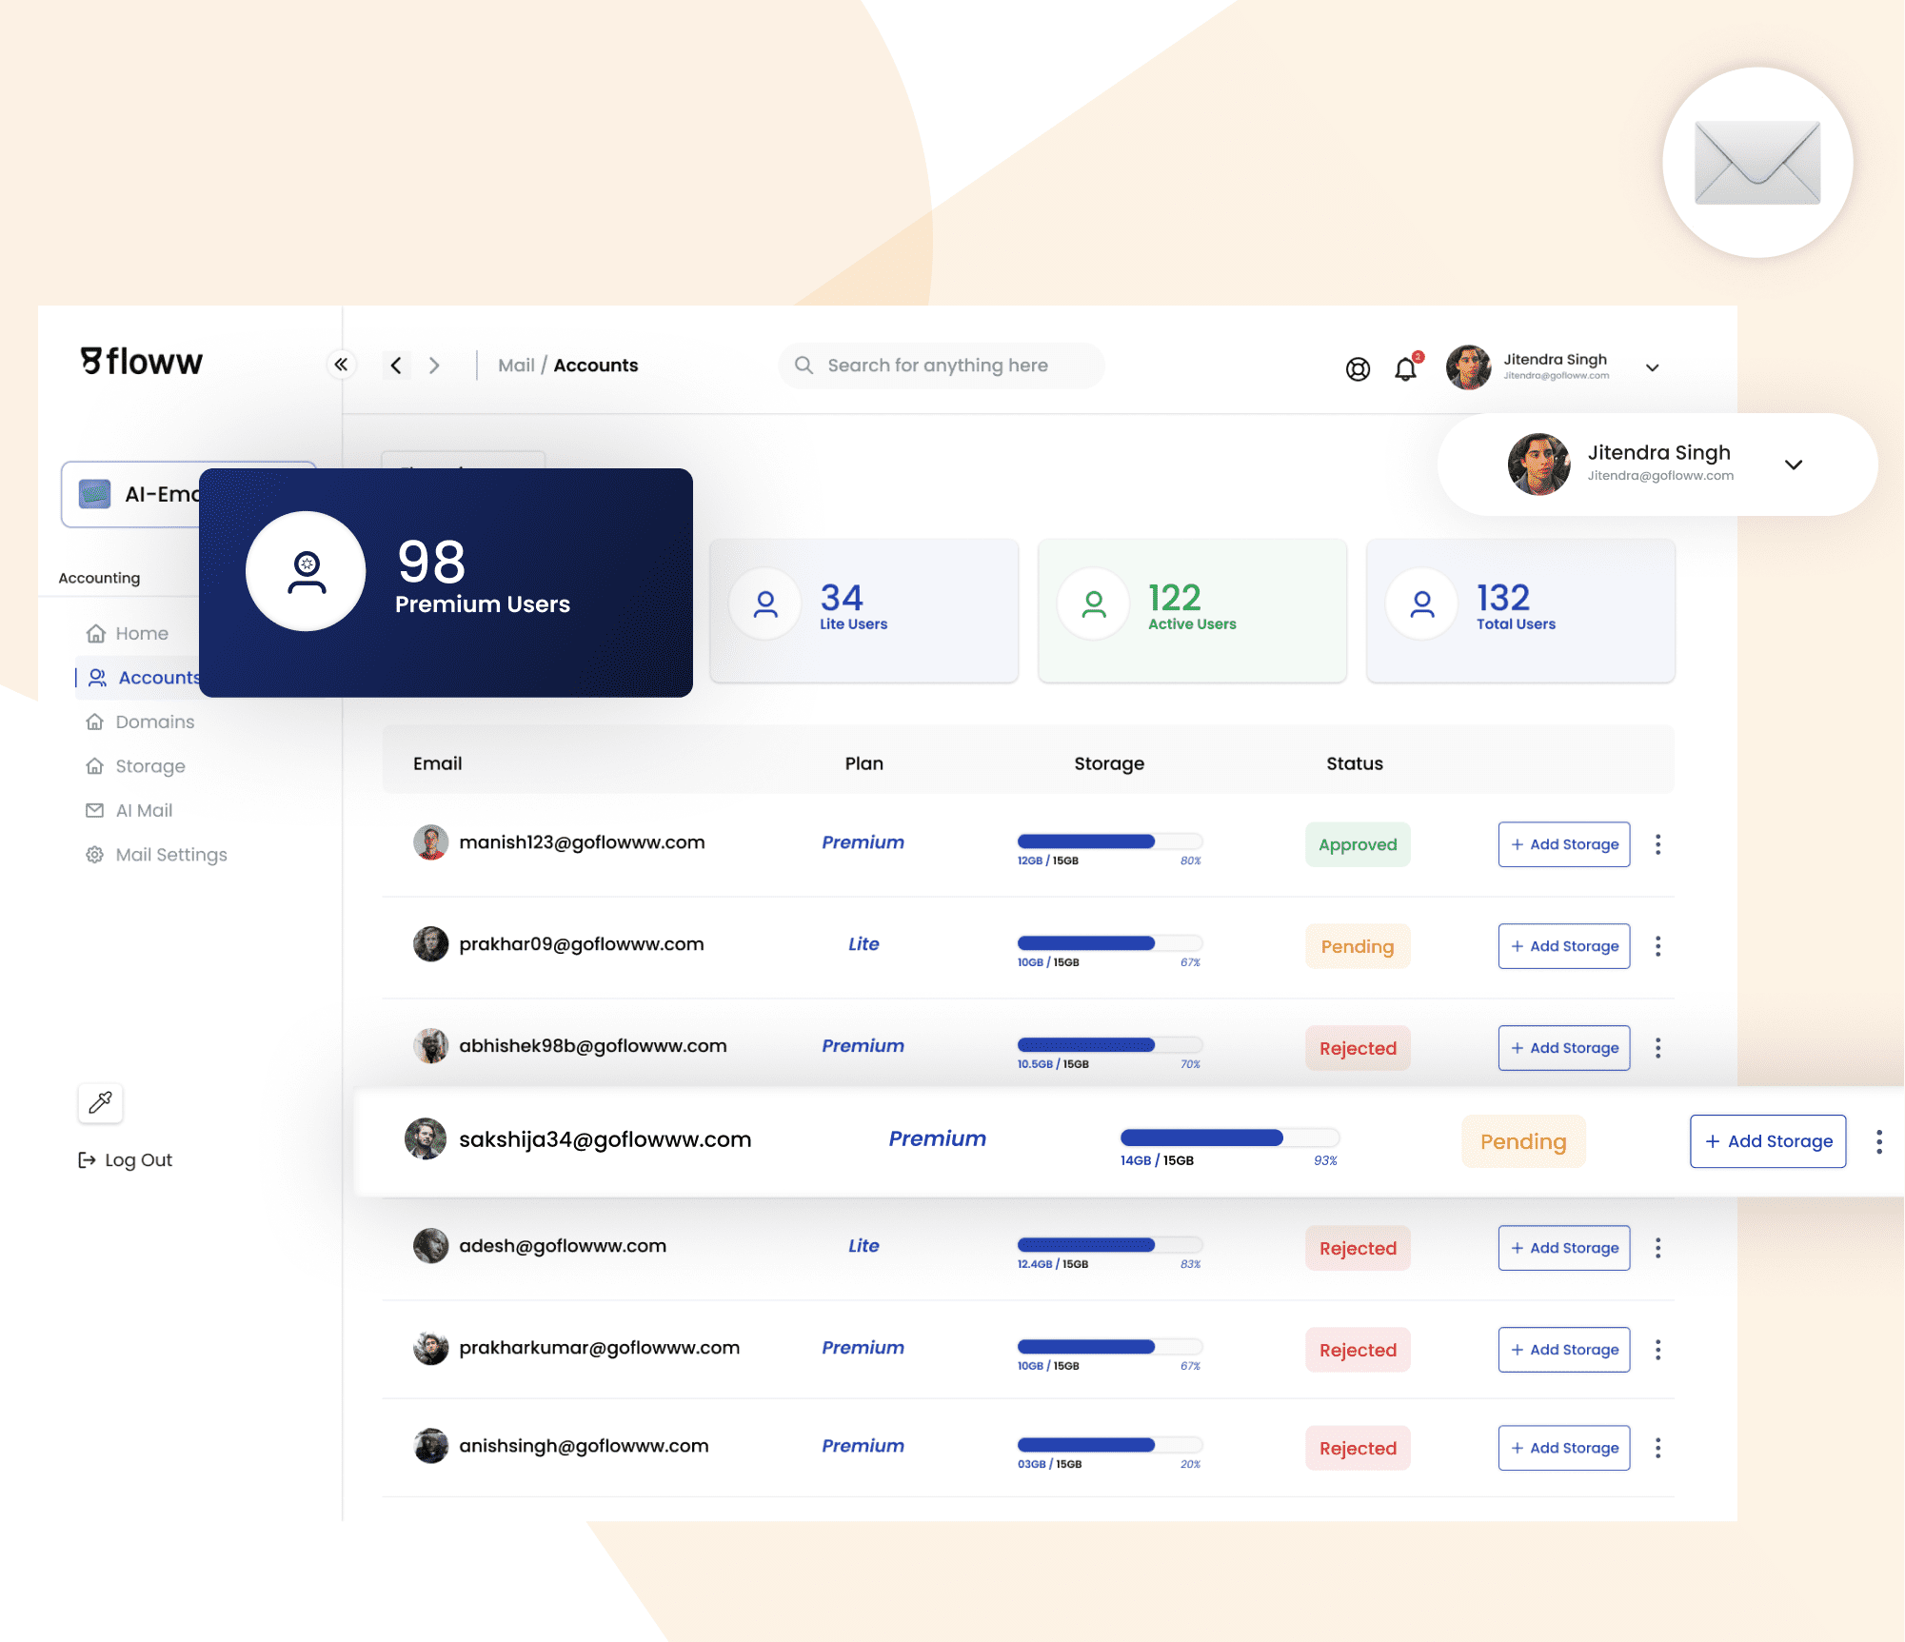Click the Total Users person icon
Viewport: 1905px width, 1642px height.
[1422, 604]
